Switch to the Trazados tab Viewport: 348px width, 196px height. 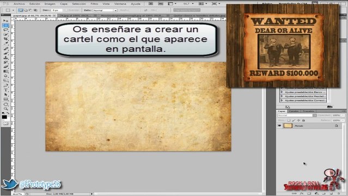point(308,111)
